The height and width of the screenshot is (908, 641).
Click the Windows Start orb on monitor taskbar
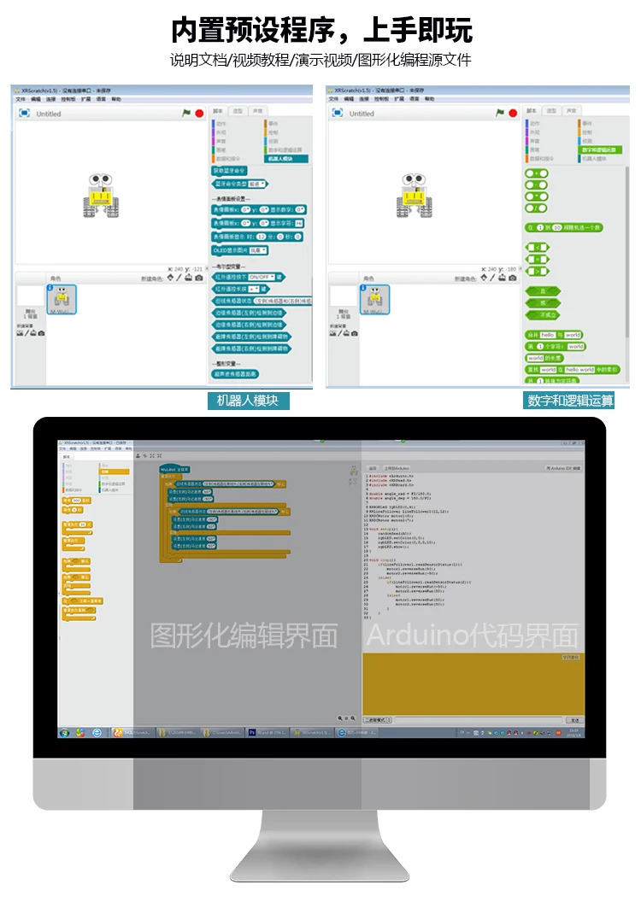click(x=64, y=733)
